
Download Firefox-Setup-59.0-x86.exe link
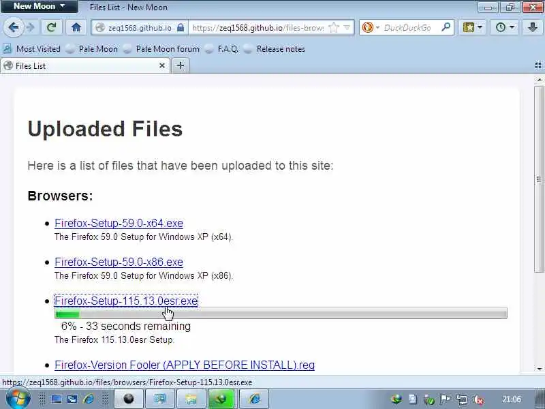tap(119, 262)
